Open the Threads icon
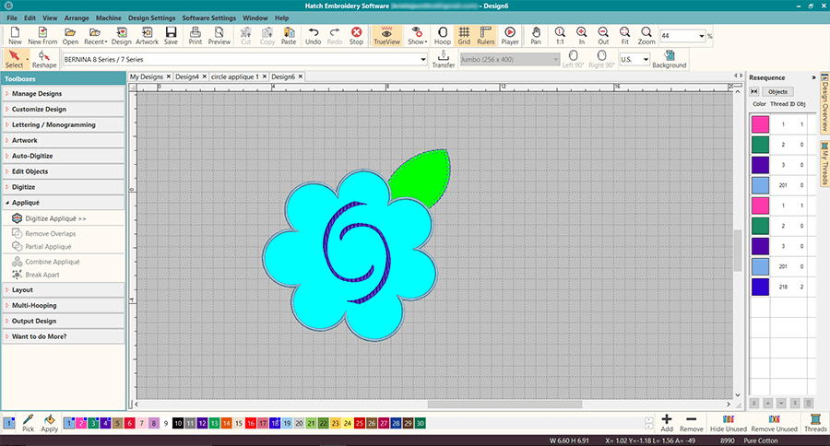830x446 pixels. (814, 423)
